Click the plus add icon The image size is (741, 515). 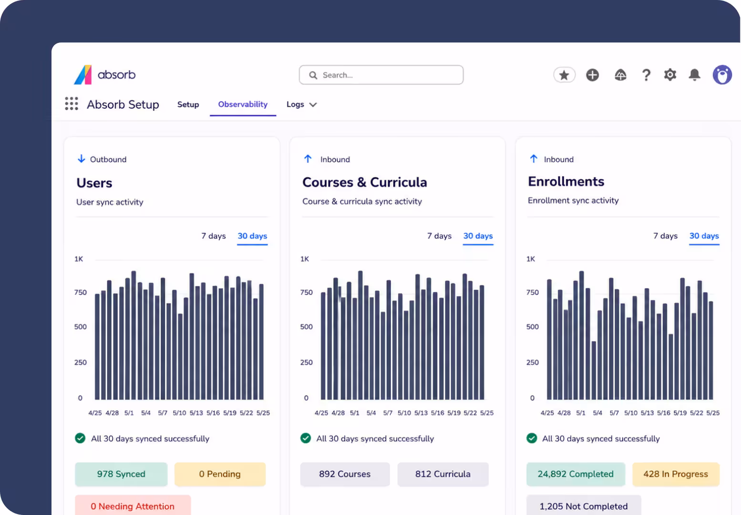[592, 75]
